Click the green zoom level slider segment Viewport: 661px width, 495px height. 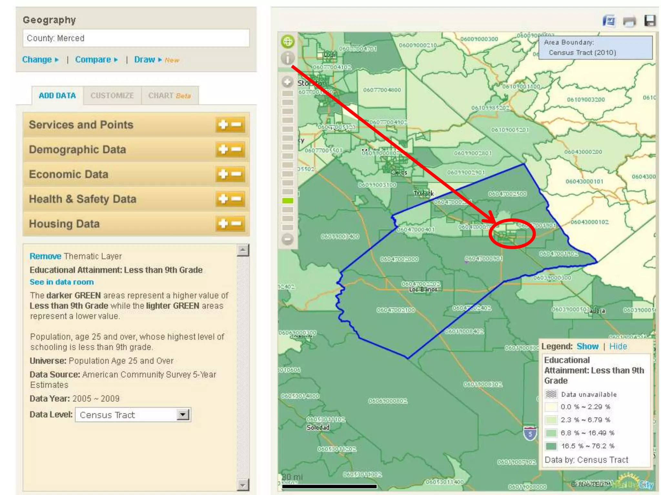(287, 201)
